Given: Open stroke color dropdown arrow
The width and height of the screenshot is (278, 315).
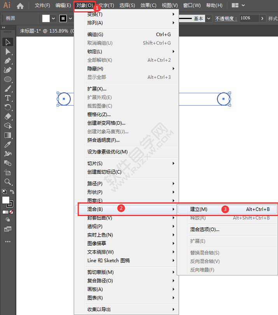Looking at the screenshot, I should click(x=70, y=19).
